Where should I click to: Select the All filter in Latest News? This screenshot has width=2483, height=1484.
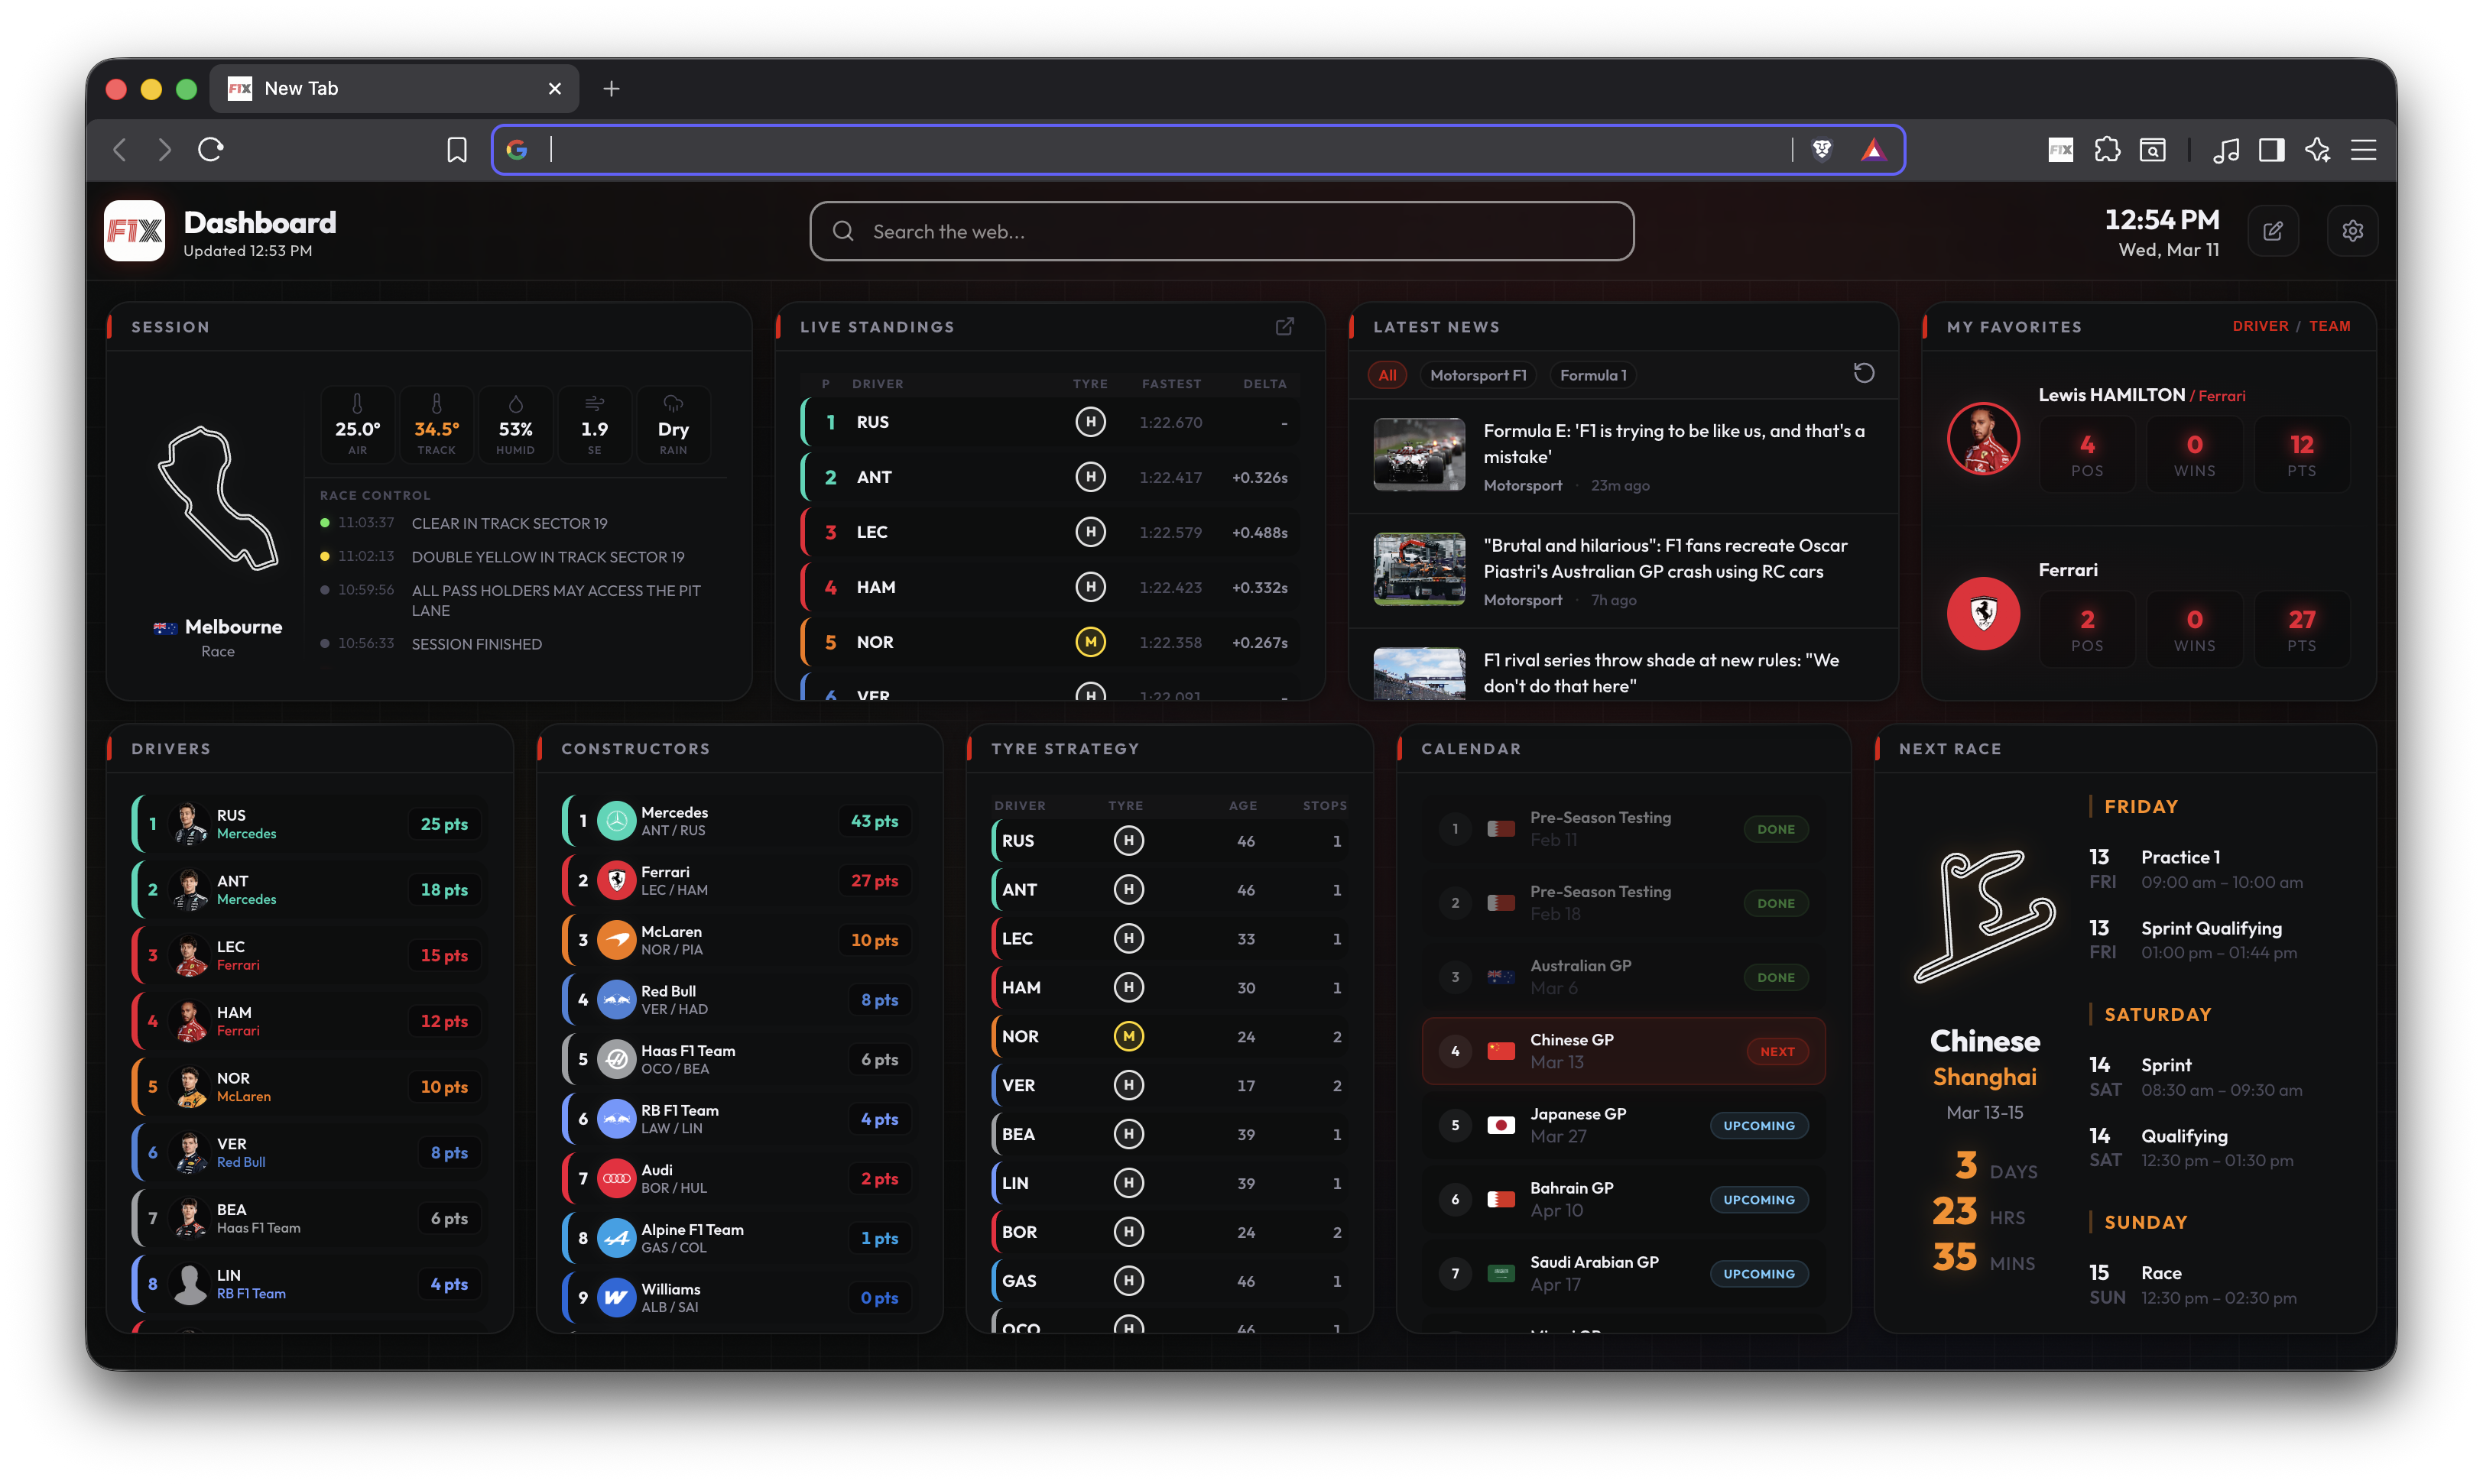coord(1387,374)
